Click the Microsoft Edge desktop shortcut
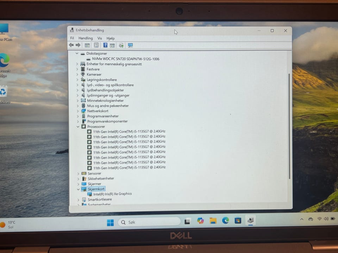338x253 pixels. coord(5,65)
